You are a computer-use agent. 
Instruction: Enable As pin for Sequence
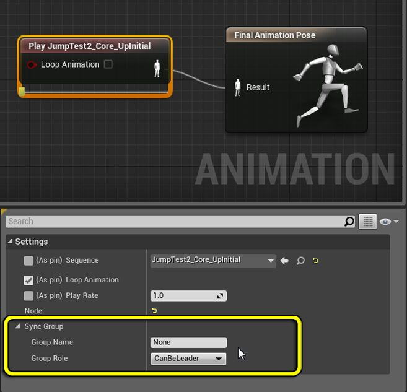[x=28, y=261]
